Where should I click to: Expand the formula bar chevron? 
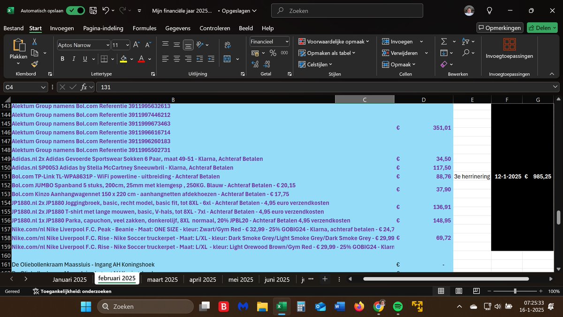[555, 87]
